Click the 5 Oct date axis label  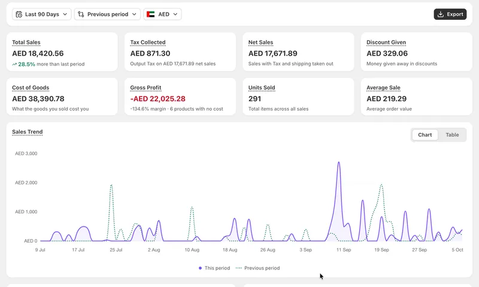[457, 250]
